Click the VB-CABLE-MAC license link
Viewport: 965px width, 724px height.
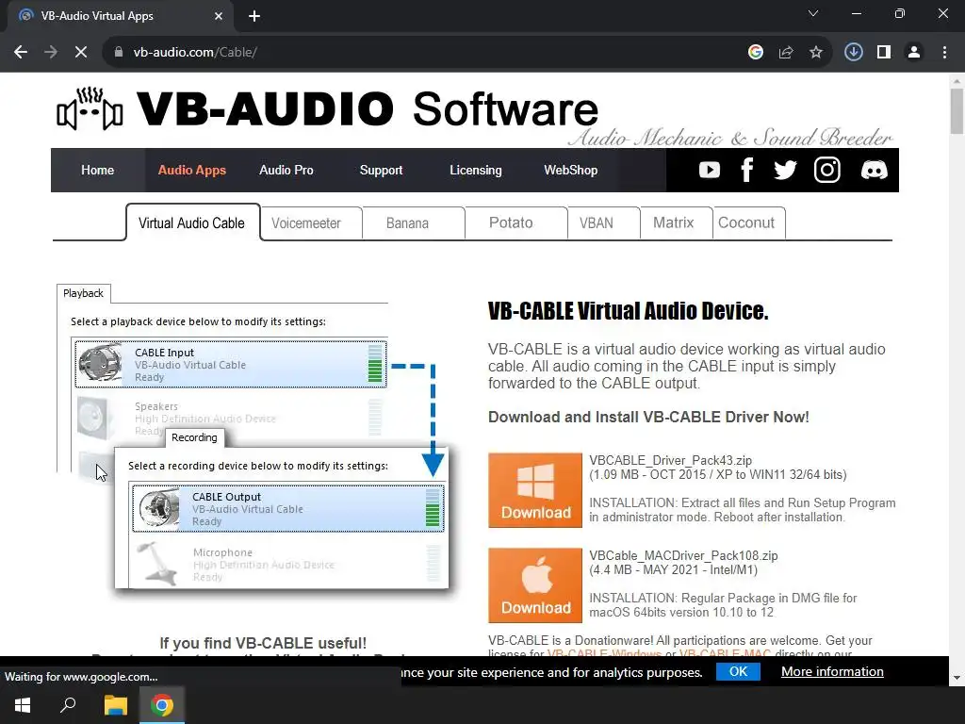(x=725, y=653)
